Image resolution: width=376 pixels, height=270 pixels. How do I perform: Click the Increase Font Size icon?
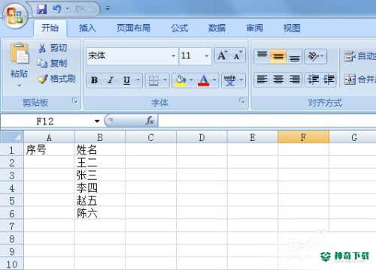(x=222, y=55)
